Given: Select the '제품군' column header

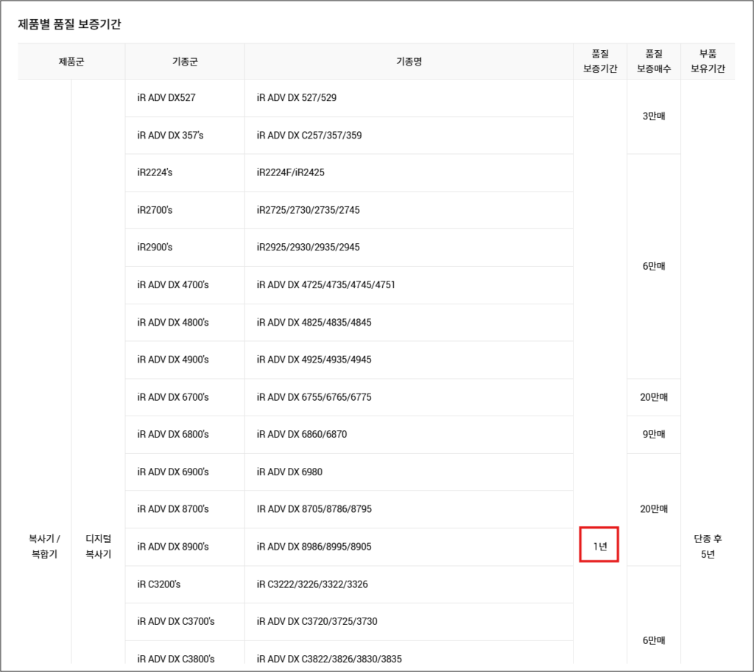Looking at the screenshot, I should pyautogui.click(x=71, y=62).
